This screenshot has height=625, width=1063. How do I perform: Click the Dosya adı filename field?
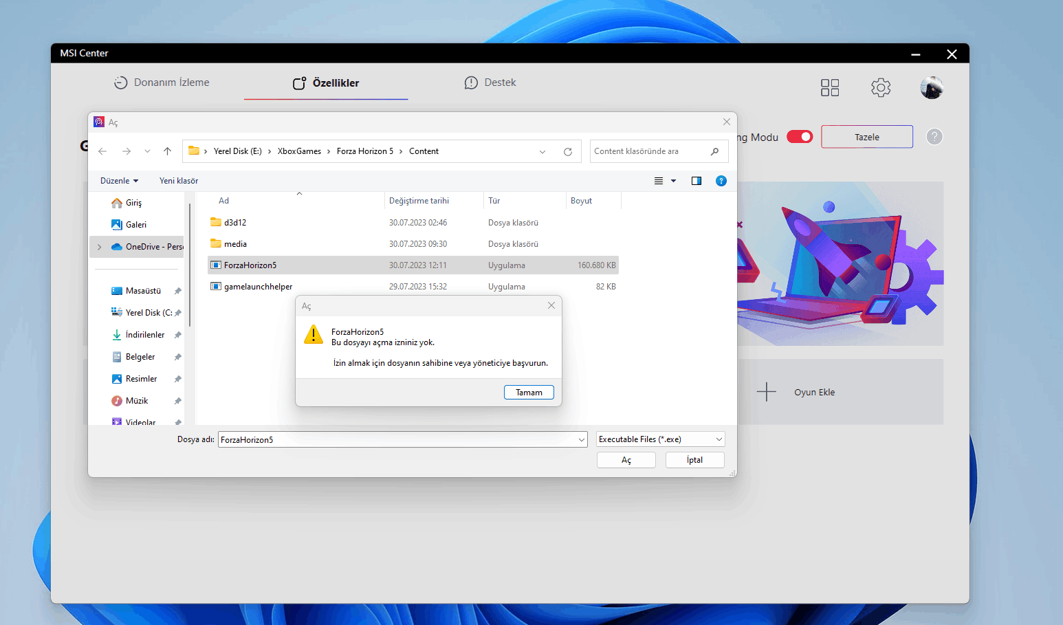[x=397, y=439]
